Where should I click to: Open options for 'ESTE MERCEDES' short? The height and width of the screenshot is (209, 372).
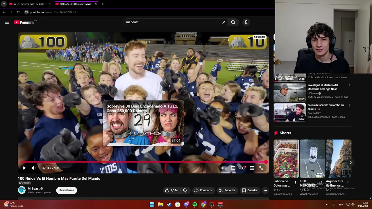322,183
